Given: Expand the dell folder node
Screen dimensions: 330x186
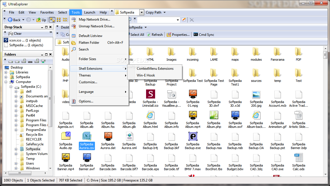Looking at the screenshot, I should point(16,91).
